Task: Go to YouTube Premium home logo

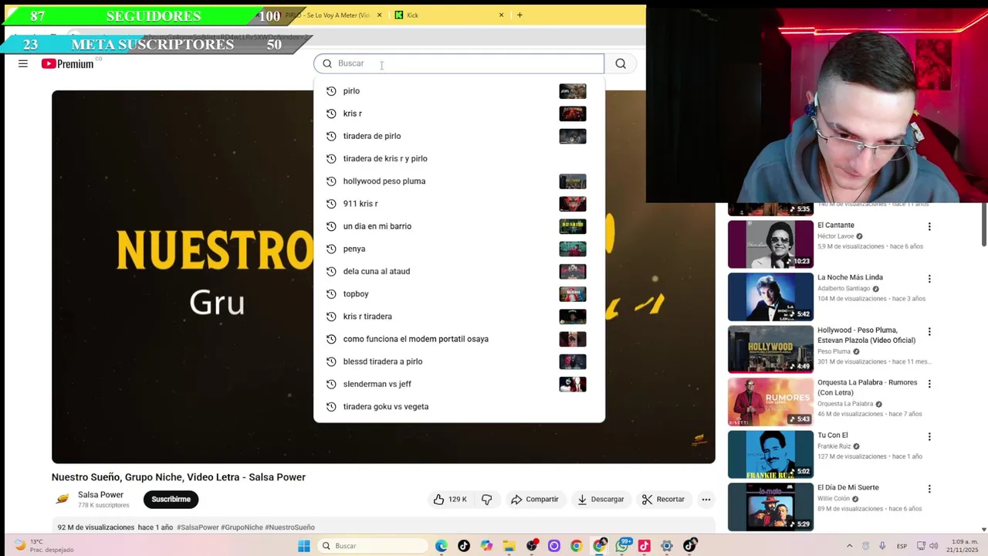Action: pos(68,63)
